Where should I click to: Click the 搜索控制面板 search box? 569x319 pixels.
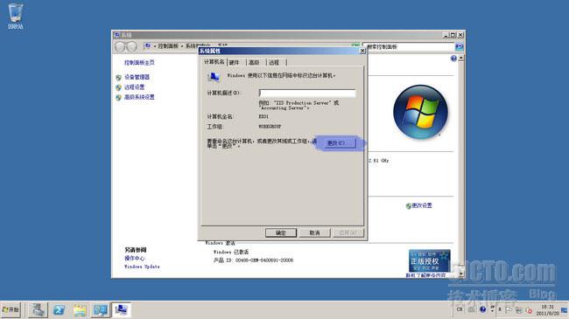pos(410,47)
